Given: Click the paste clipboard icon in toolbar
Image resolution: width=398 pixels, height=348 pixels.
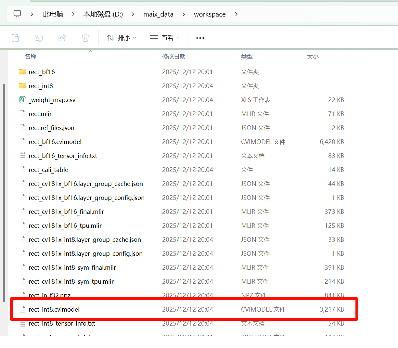Looking at the screenshot, I should [x=15, y=38].
